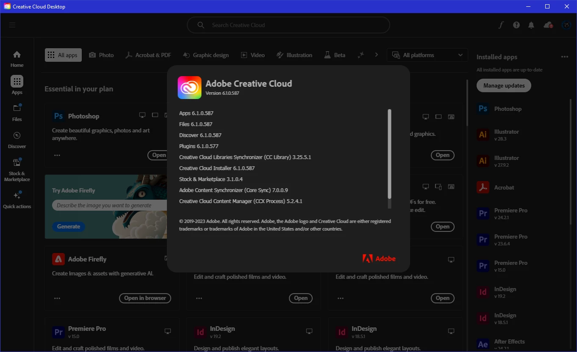Click "Adobe Content Synchronizer (Core Sync) 7.0.0.9"

[x=233, y=190]
